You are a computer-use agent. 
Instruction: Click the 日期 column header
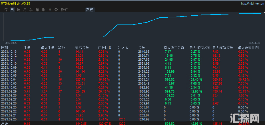(x=5, y=48)
